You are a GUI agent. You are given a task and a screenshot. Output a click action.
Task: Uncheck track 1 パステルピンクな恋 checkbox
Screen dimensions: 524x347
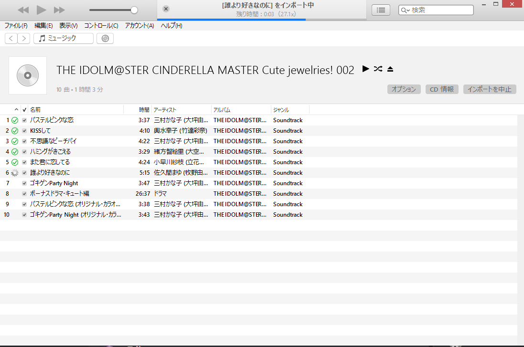pyautogui.click(x=24, y=120)
